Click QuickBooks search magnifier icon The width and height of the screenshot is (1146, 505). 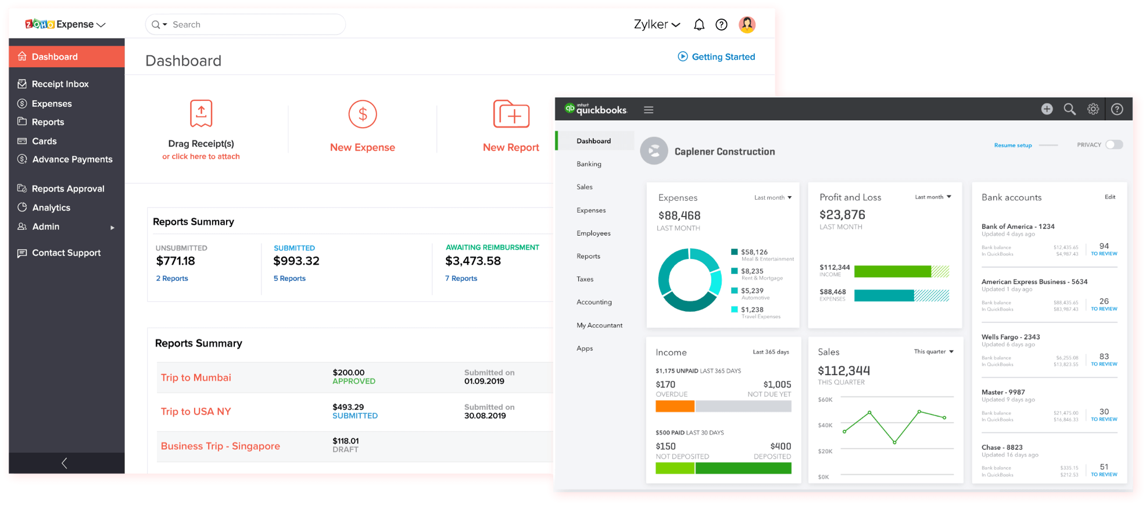(x=1070, y=109)
